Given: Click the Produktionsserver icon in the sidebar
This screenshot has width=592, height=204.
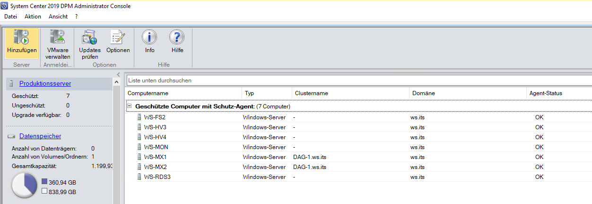Looking at the screenshot, I should coord(11,83).
